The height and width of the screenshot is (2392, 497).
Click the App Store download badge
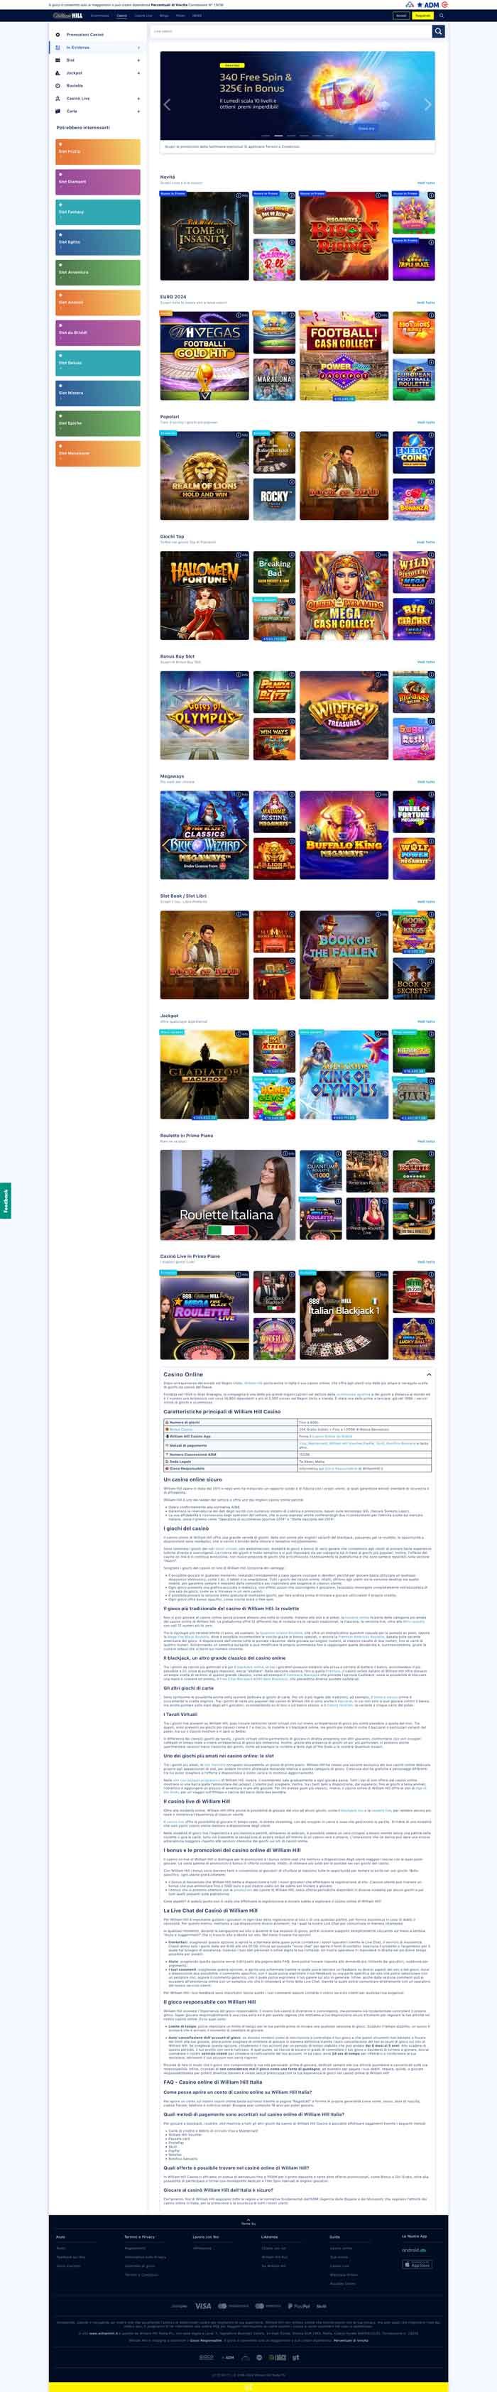(x=416, y=2265)
